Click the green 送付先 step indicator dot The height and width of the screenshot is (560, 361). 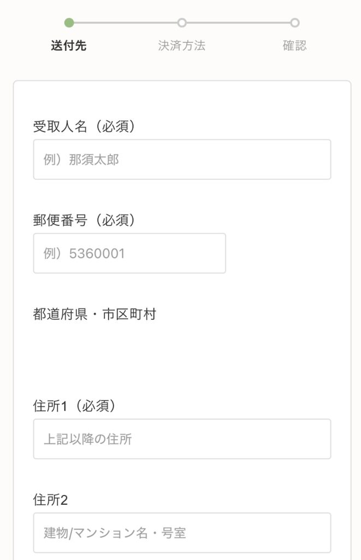click(69, 23)
